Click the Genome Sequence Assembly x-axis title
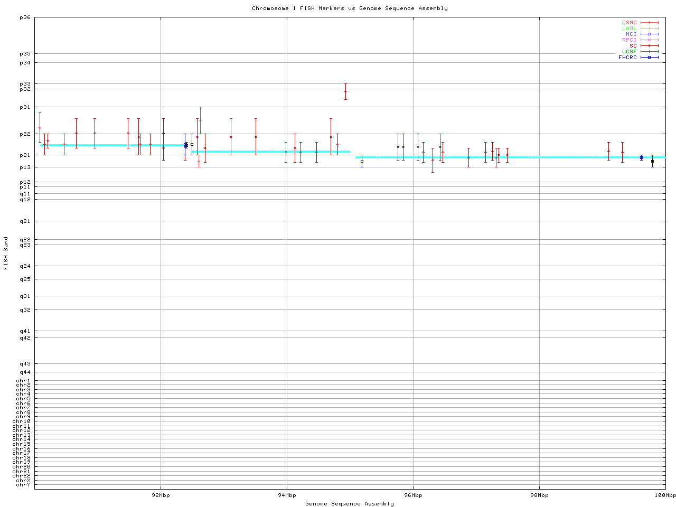This screenshot has height=507, width=676. click(x=350, y=504)
